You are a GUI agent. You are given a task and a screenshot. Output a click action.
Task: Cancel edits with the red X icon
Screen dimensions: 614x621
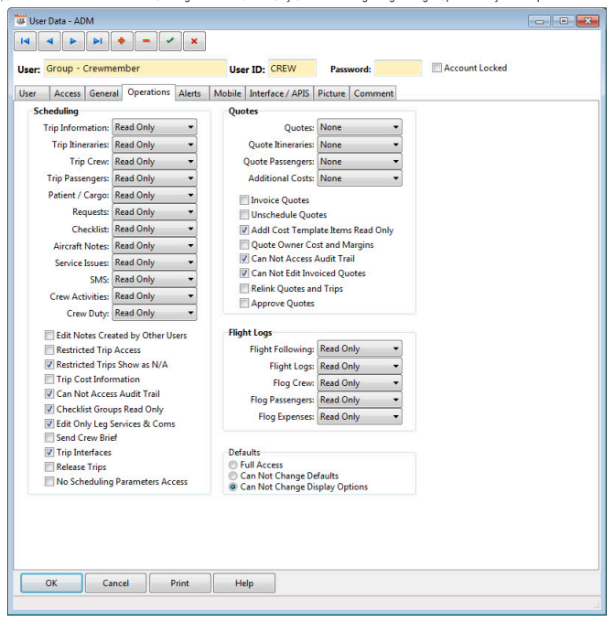click(x=194, y=41)
